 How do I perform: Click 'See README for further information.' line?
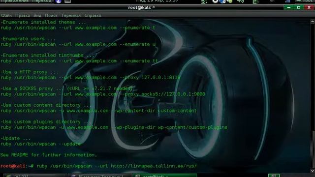click(x=49, y=155)
